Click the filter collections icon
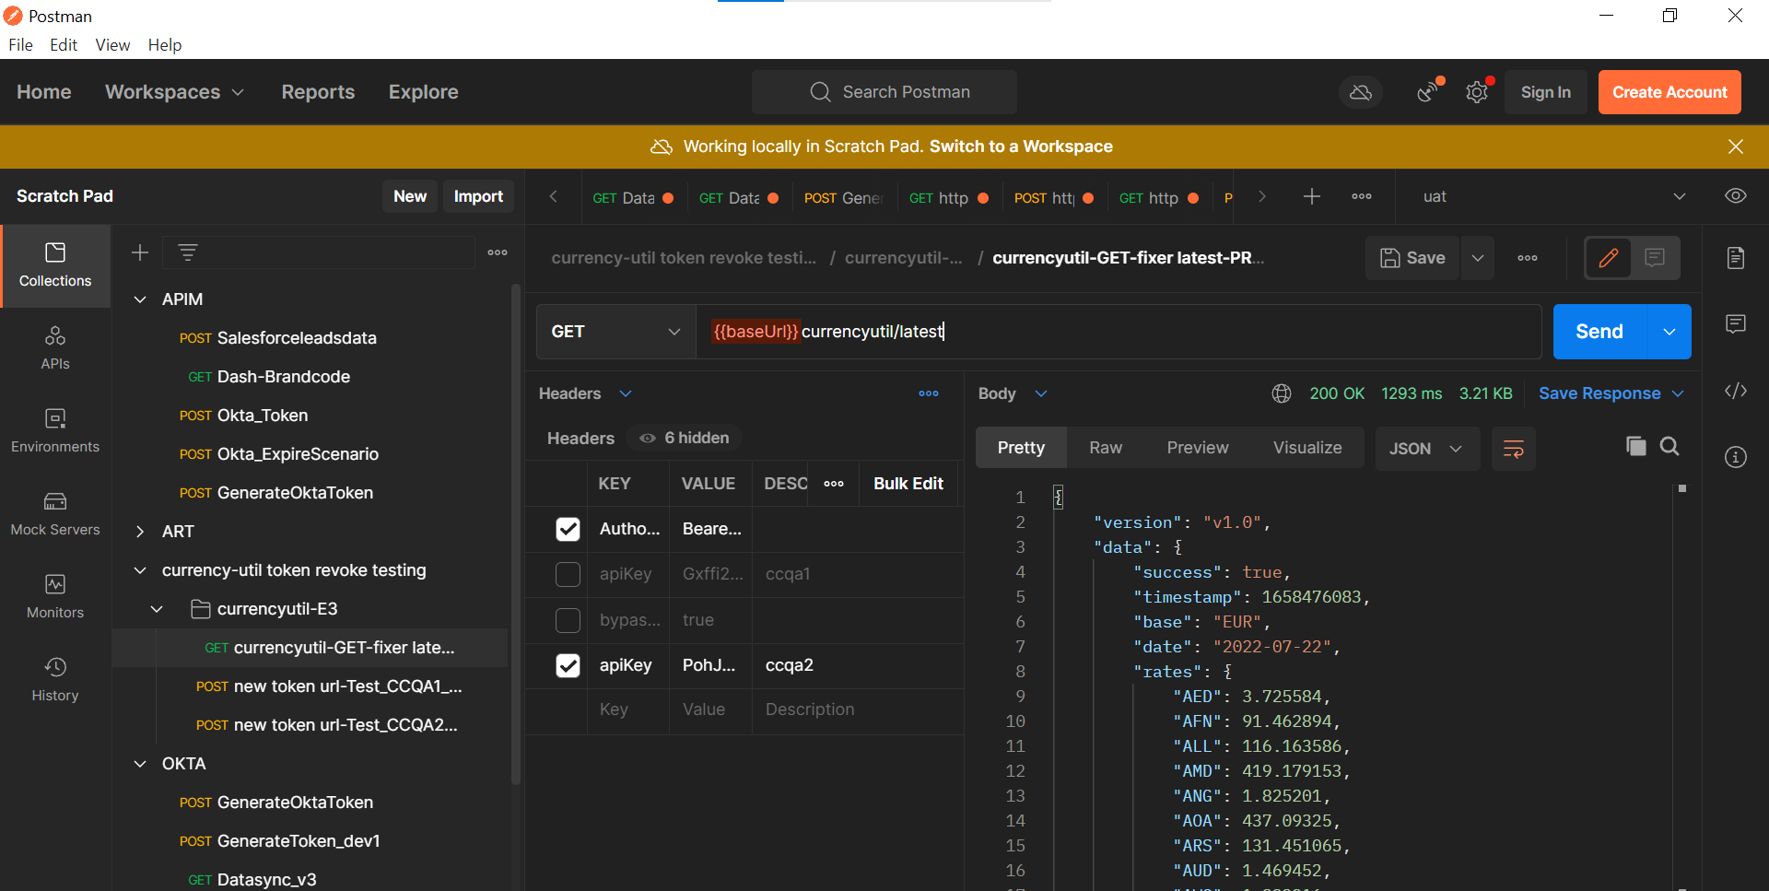Image resolution: width=1769 pixels, height=891 pixels. click(188, 252)
